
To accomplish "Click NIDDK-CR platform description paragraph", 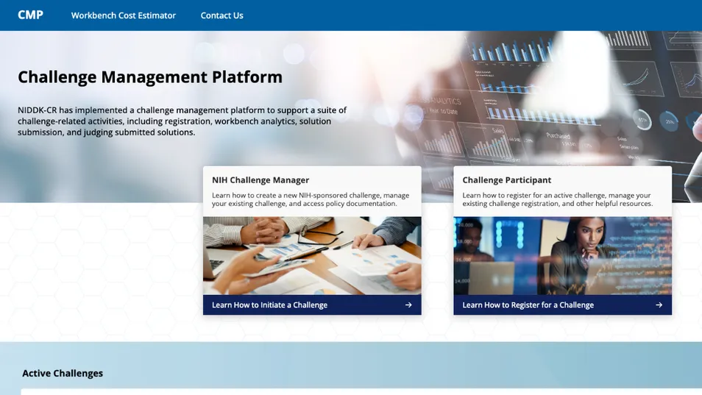I will [182, 121].
